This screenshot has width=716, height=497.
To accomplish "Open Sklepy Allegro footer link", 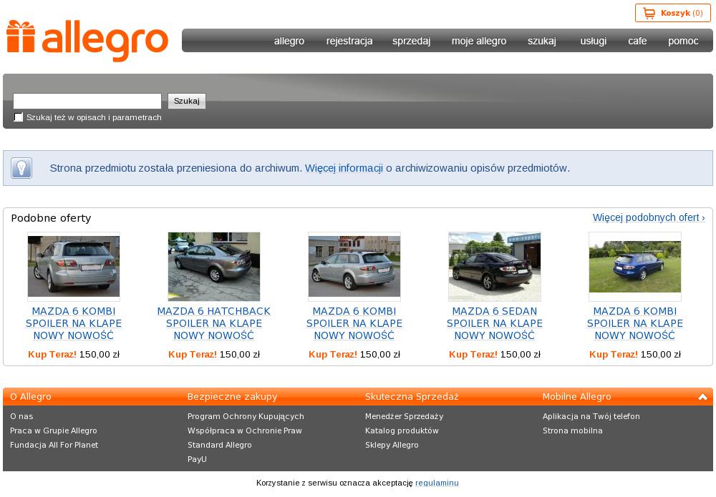I will (392, 445).
